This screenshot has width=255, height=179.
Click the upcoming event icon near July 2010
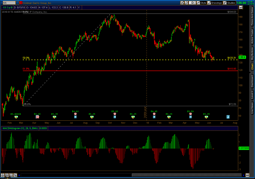click(228, 117)
